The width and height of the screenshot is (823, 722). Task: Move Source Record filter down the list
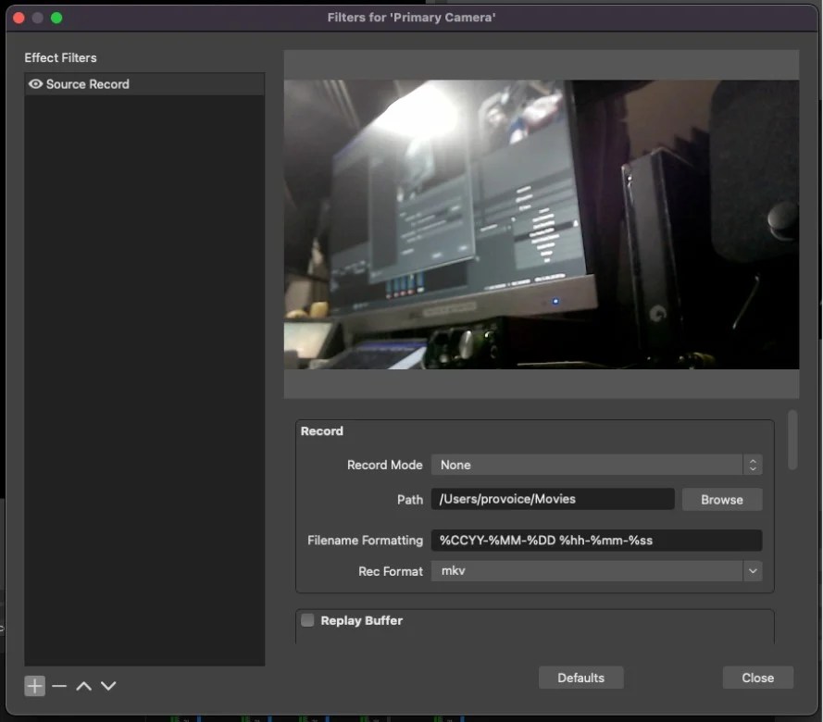[x=108, y=686]
